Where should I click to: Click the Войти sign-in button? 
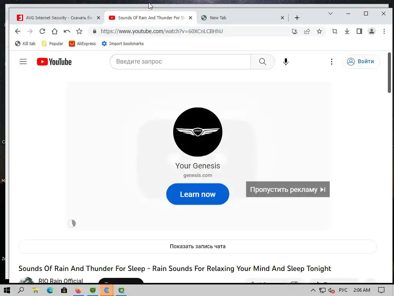click(361, 61)
